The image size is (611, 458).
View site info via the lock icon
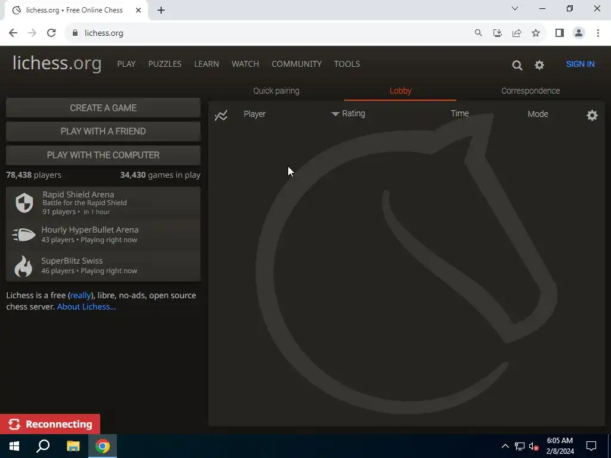pyautogui.click(x=75, y=33)
